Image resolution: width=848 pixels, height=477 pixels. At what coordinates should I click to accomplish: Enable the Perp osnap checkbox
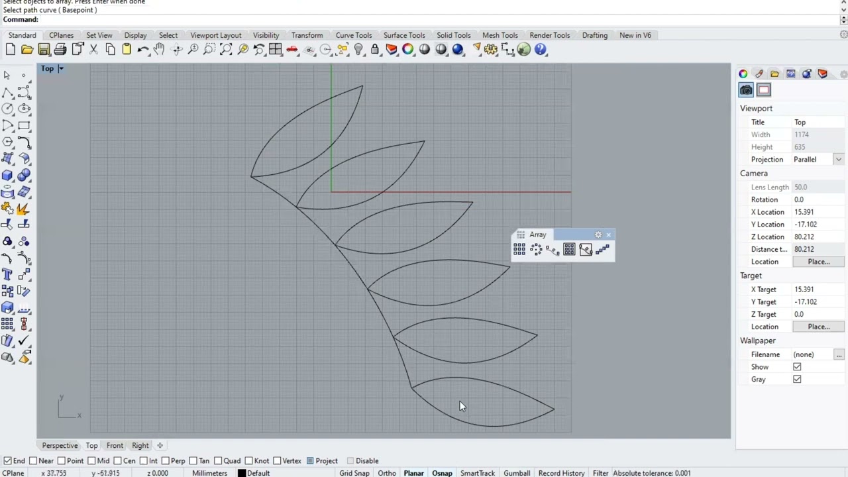click(x=165, y=461)
